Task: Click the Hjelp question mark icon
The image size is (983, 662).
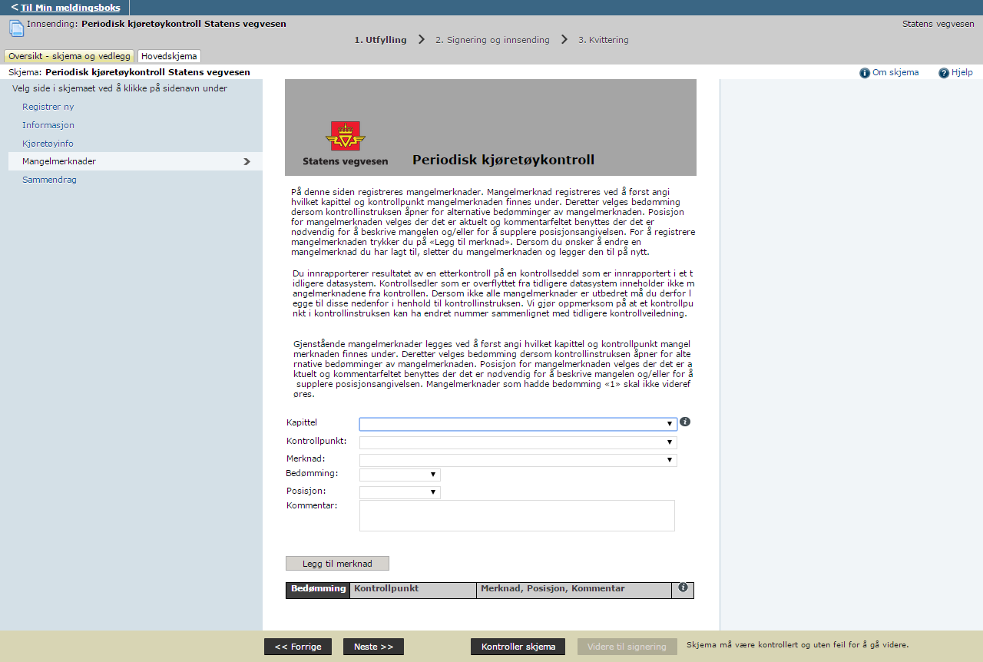Action: click(944, 73)
